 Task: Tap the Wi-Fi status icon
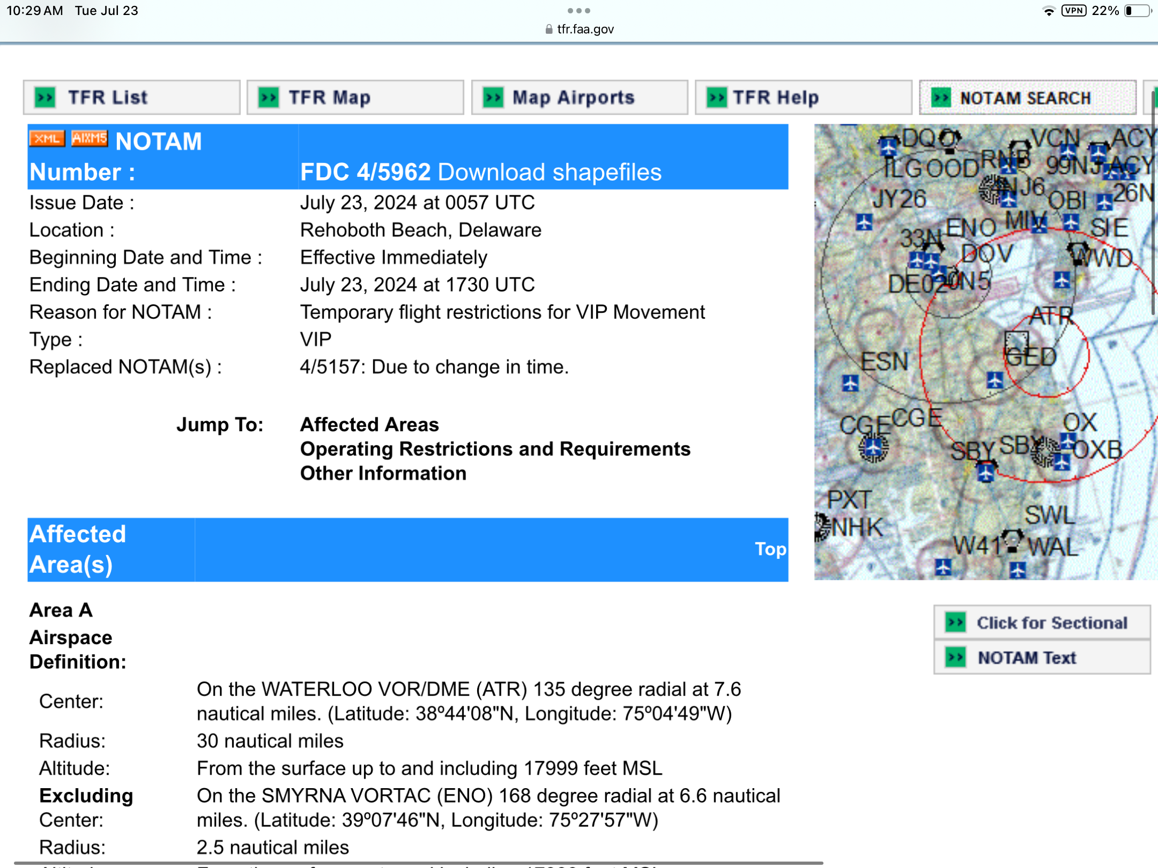pos(1049,11)
